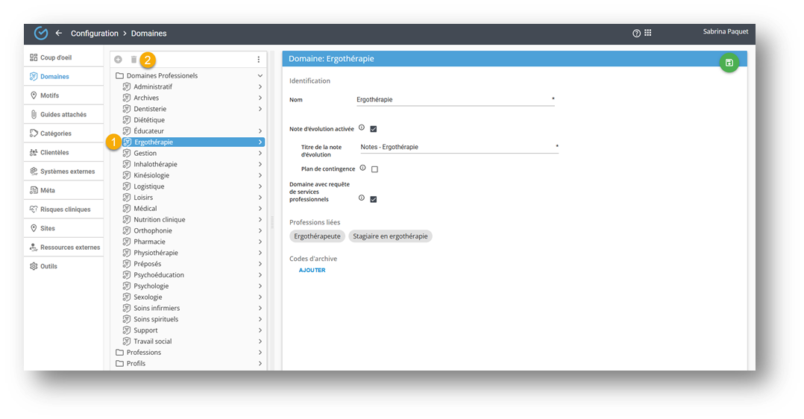Click the delete trash icon
Image resolution: width=804 pixels, height=419 pixels.
tap(134, 60)
